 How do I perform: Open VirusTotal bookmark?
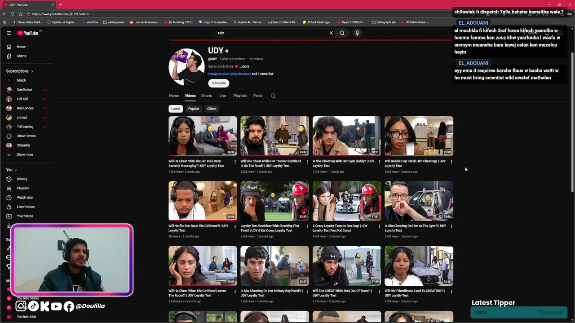(90, 22)
